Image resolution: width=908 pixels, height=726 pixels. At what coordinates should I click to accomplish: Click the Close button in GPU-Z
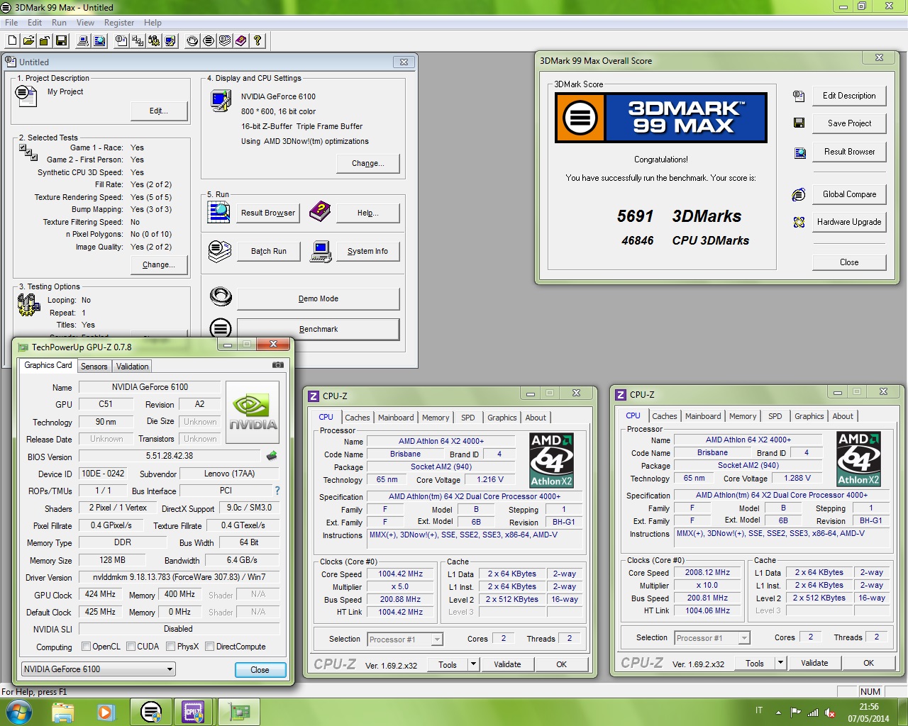pyautogui.click(x=260, y=670)
